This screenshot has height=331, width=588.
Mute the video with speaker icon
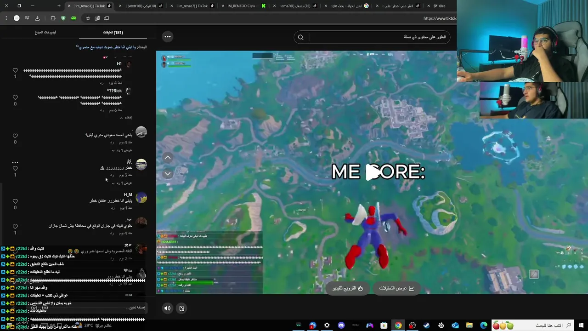(167, 308)
